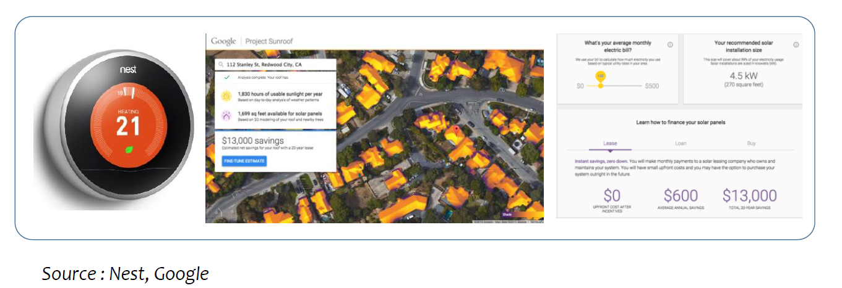Click the nest logo on the thermostat
842x288 pixels.
click(129, 70)
